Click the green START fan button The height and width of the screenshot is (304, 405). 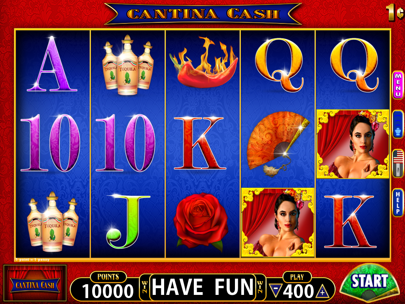(x=370, y=283)
